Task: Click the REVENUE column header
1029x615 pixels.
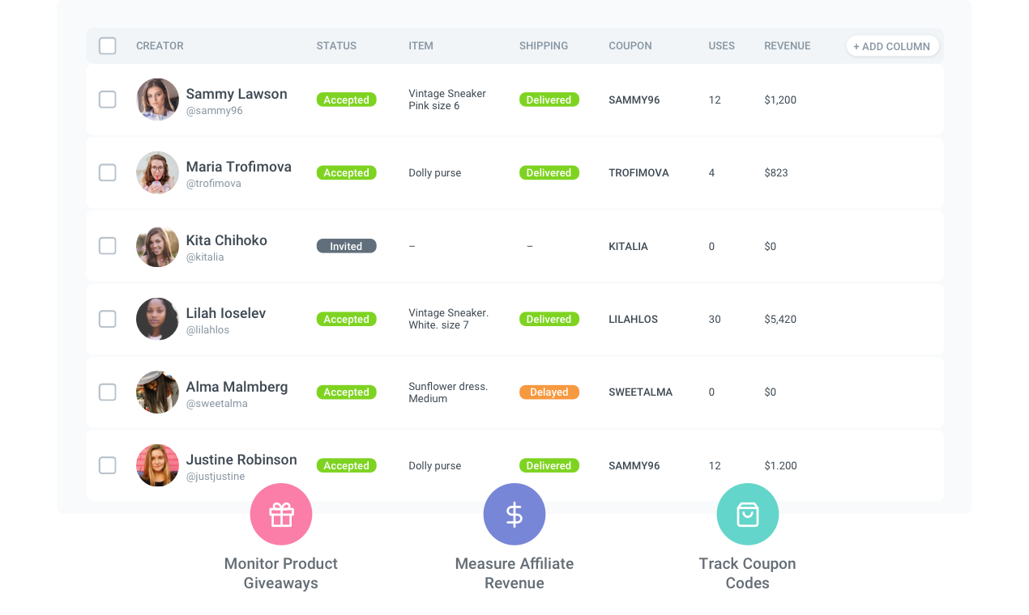Action: pos(787,46)
